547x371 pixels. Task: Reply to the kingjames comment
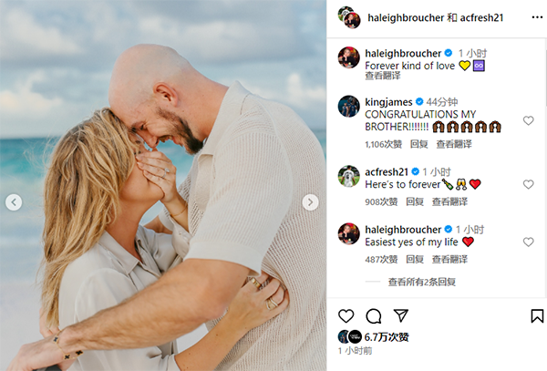(x=418, y=144)
